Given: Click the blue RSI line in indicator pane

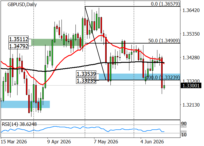Looking at the screenshot, I should pos(82,129).
